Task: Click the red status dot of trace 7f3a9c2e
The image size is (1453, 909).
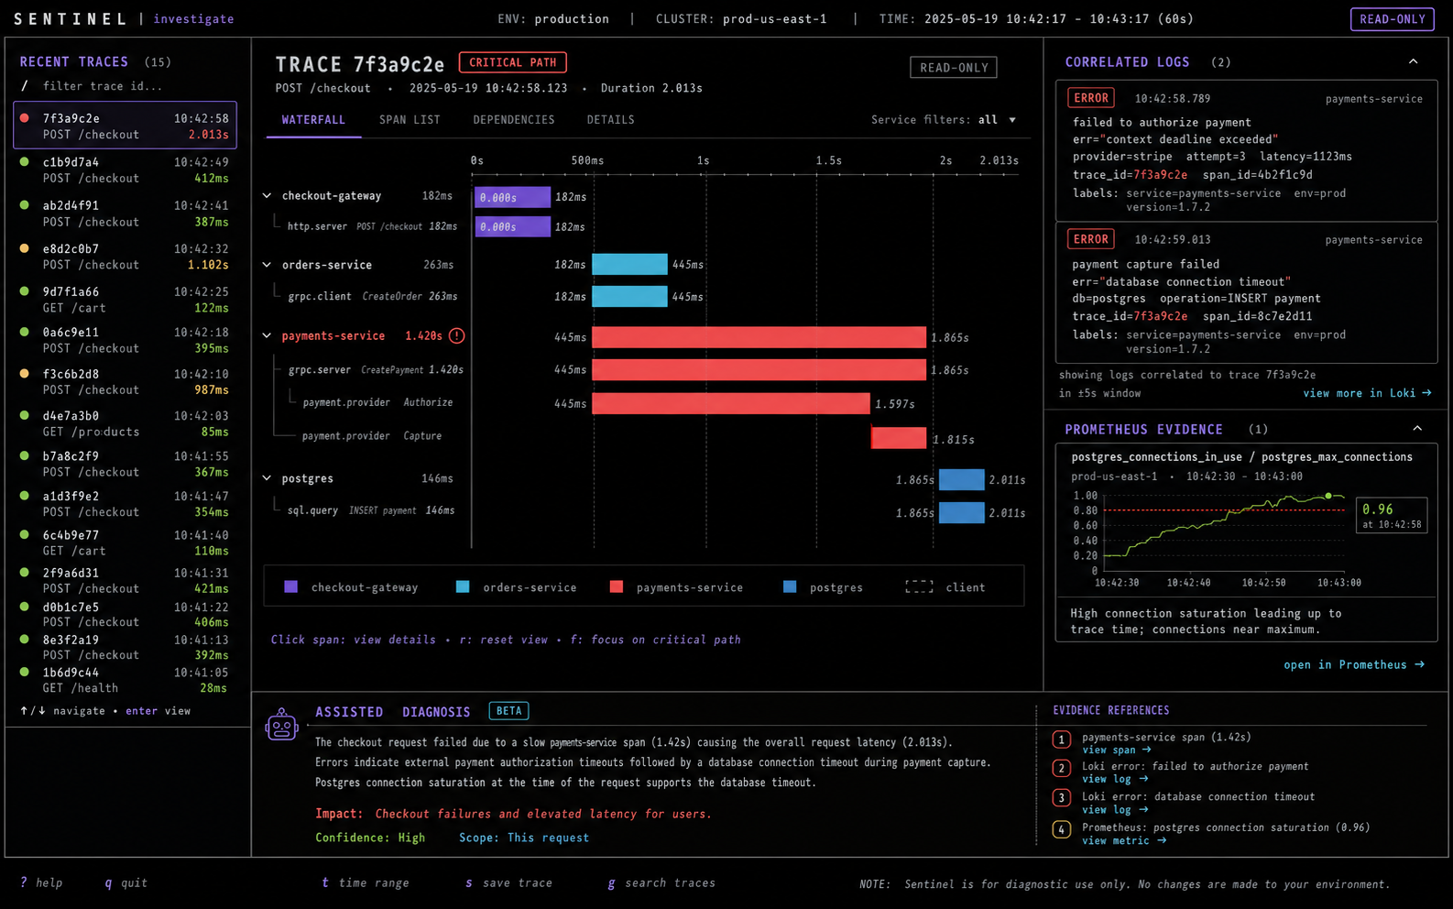Action: pos(24,117)
